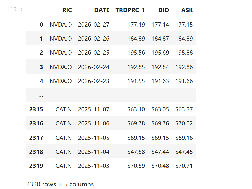Click trade price 547.58 cell
Viewport: 252px width, 189px height.
click(x=136, y=152)
